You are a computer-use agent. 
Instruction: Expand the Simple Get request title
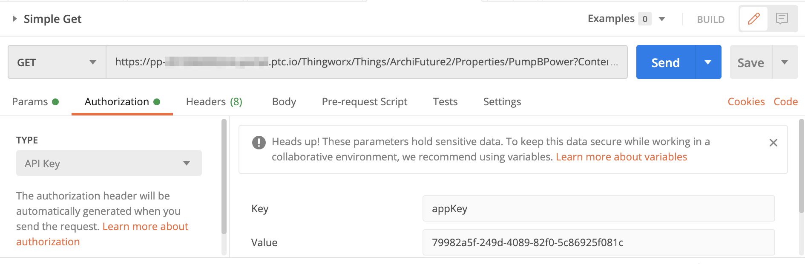(x=14, y=19)
